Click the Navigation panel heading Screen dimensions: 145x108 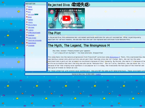[30, 3]
